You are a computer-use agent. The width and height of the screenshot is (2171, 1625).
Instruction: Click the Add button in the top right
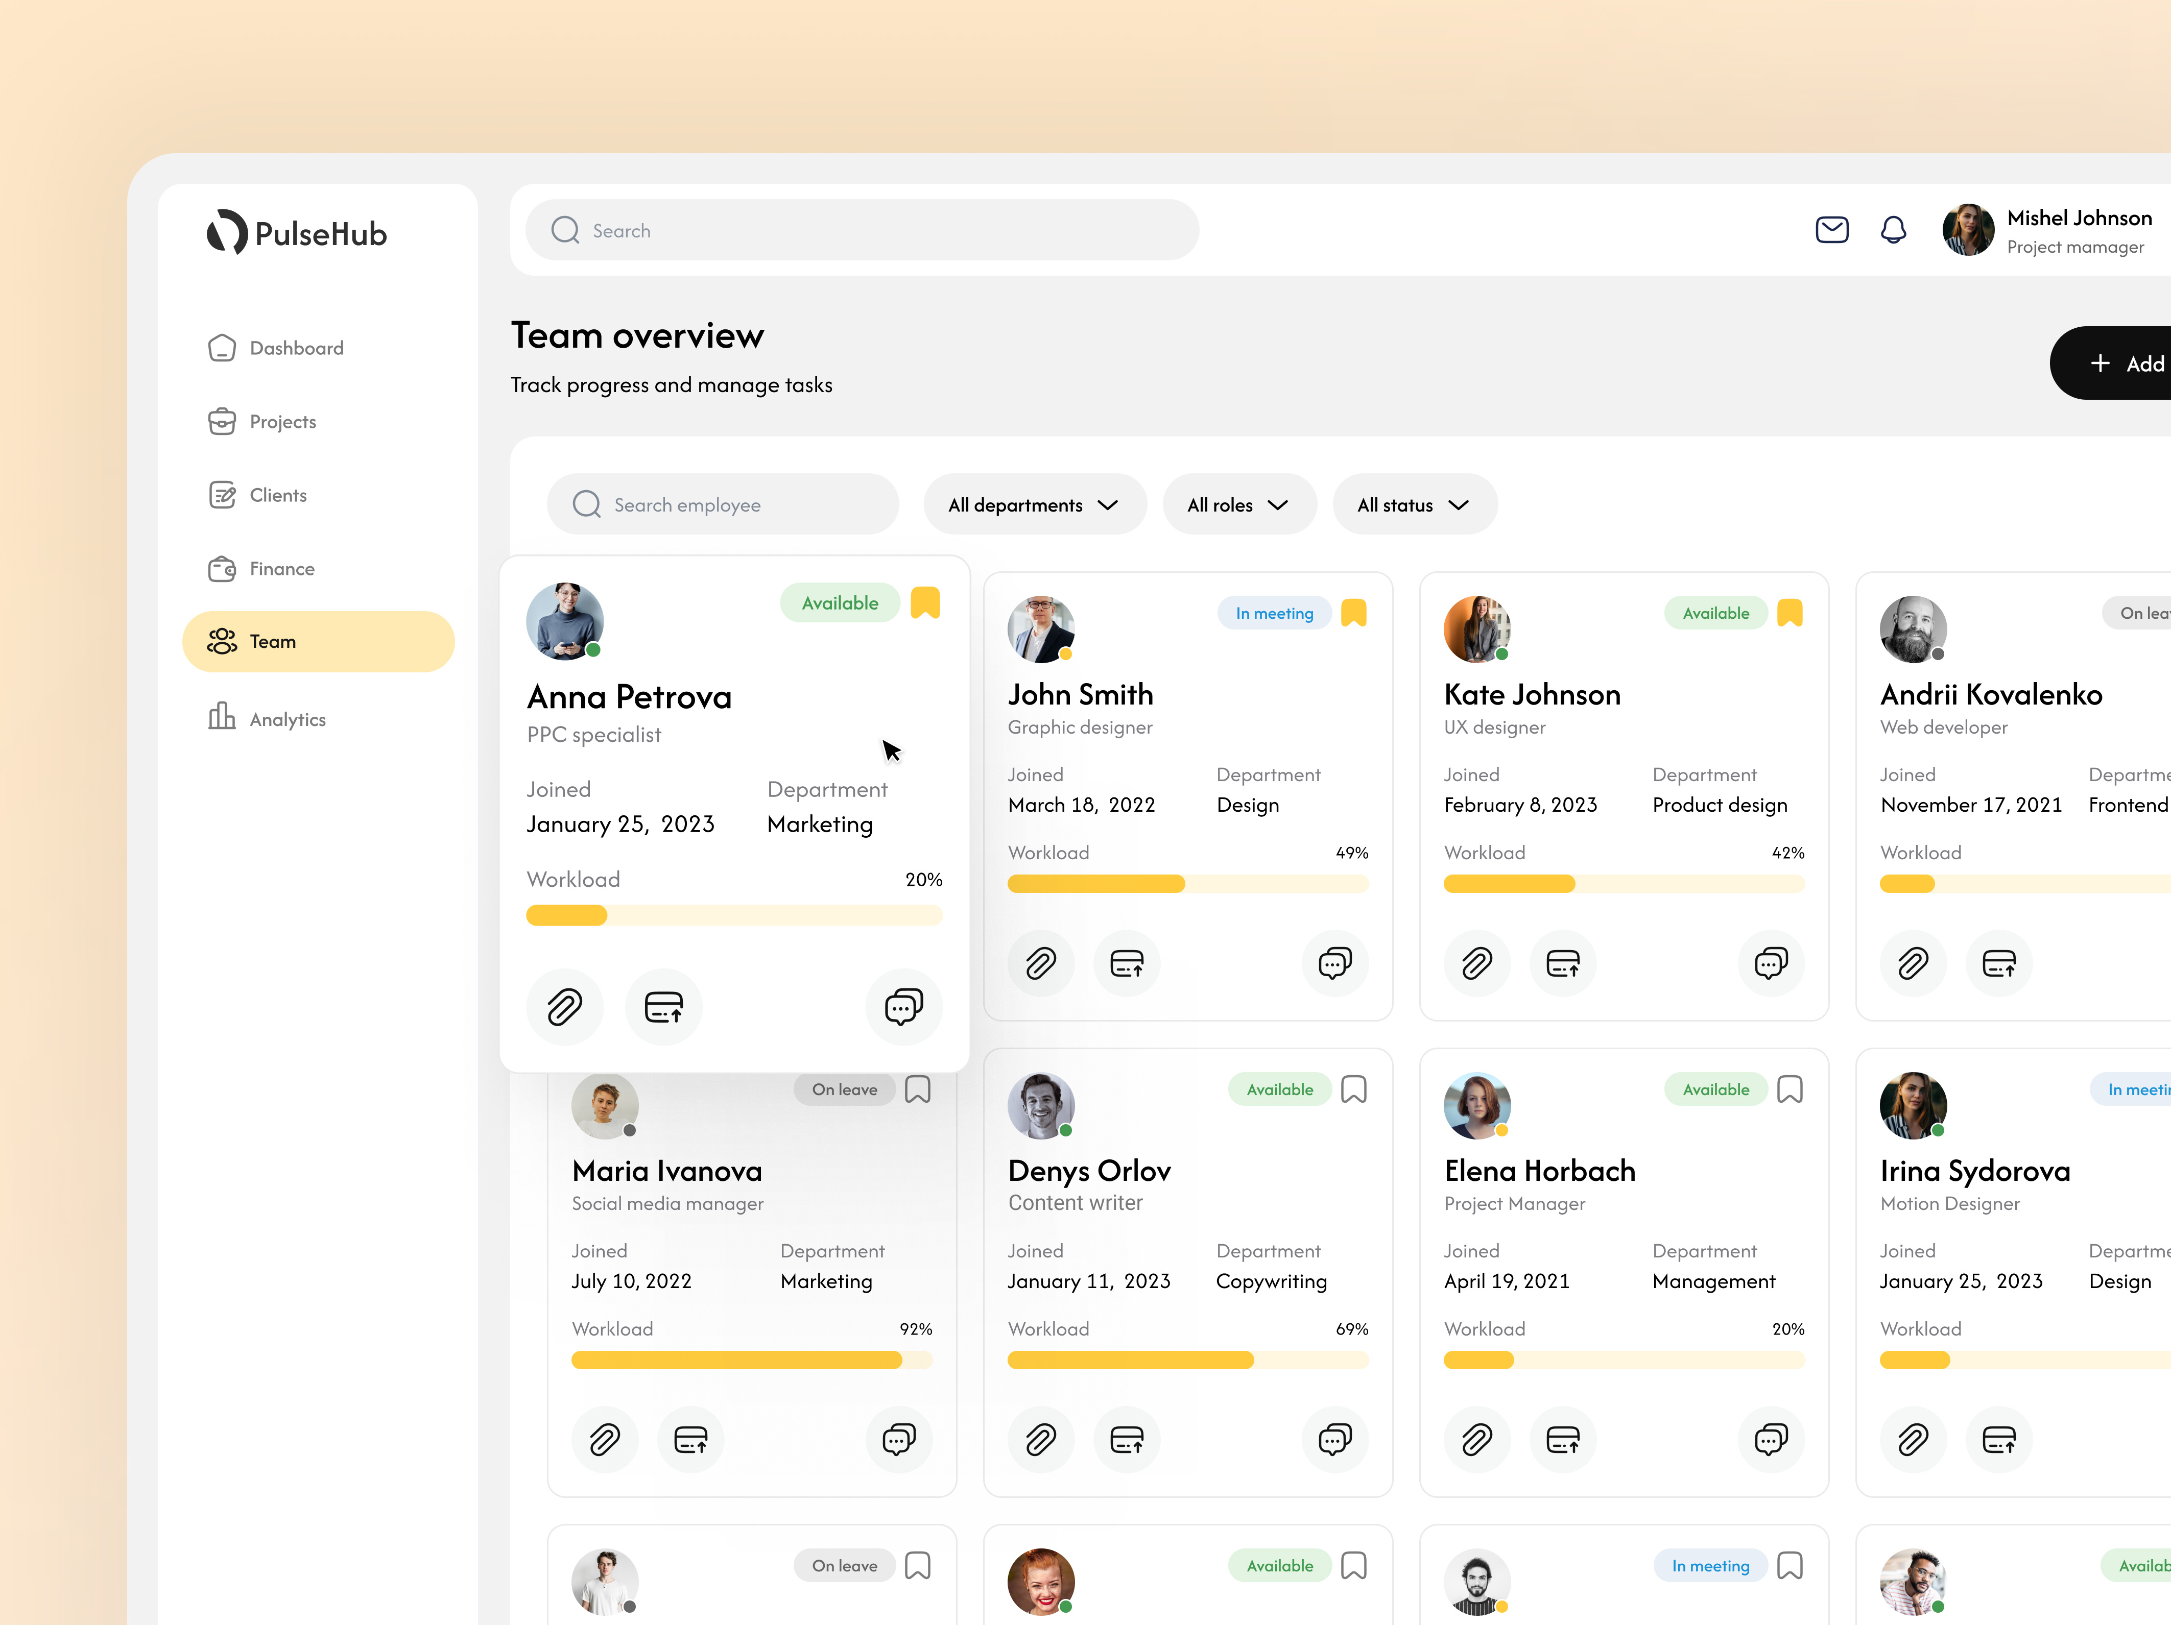[x=2120, y=363]
